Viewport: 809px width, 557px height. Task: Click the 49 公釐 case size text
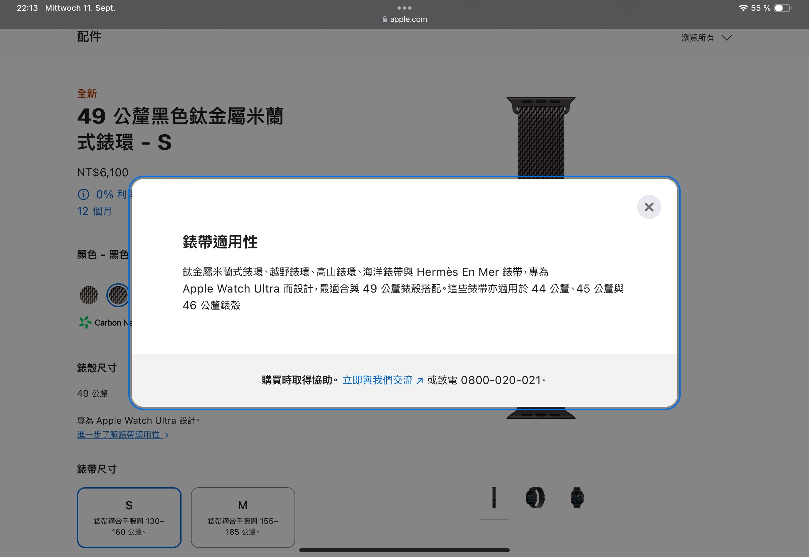point(92,393)
